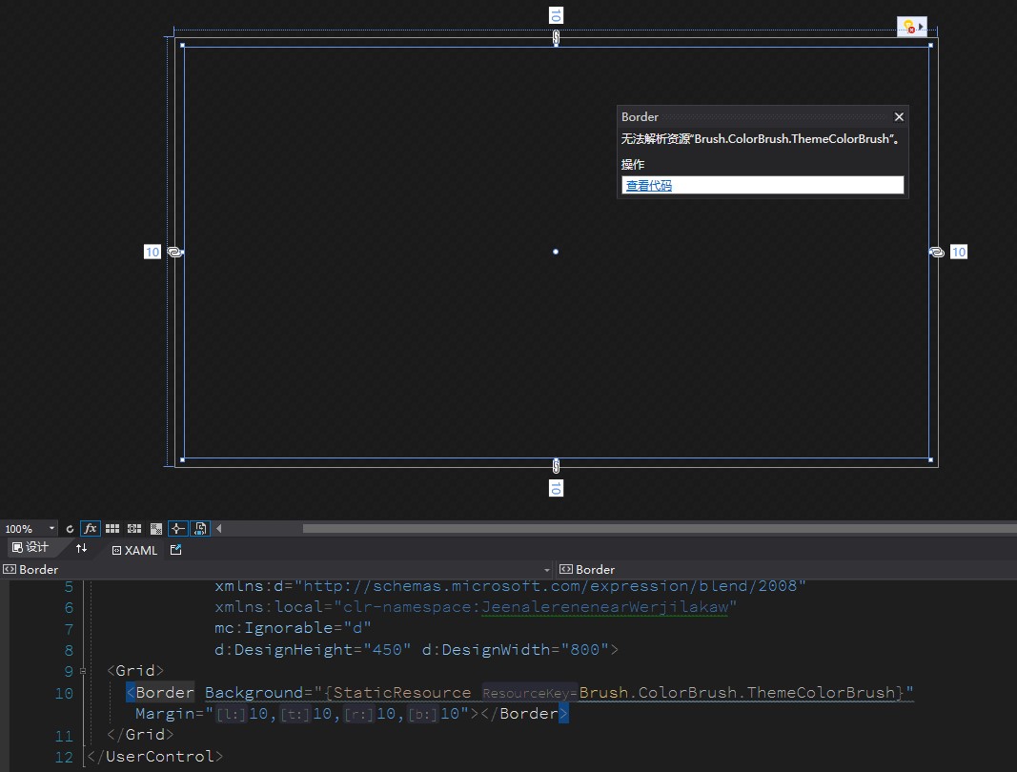Click the Border tag icon in left navigation bar
1017x772 pixels.
10,569
